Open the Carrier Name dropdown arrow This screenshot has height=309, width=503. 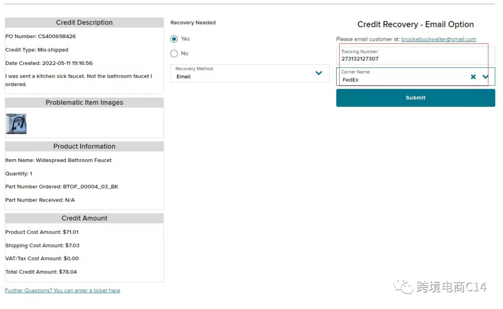tap(486, 77)
